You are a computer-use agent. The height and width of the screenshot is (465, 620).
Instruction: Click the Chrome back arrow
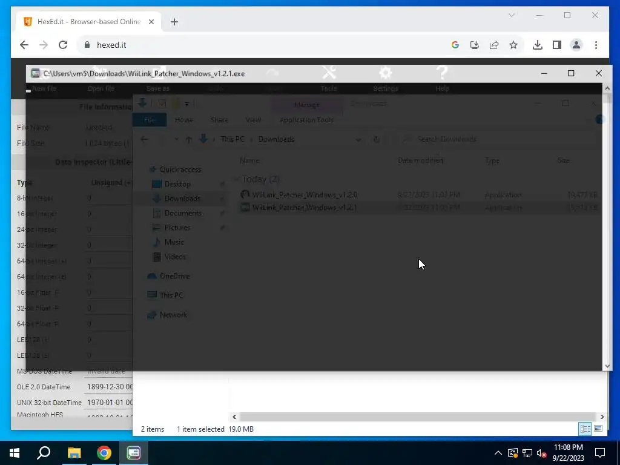click(24, 45)
